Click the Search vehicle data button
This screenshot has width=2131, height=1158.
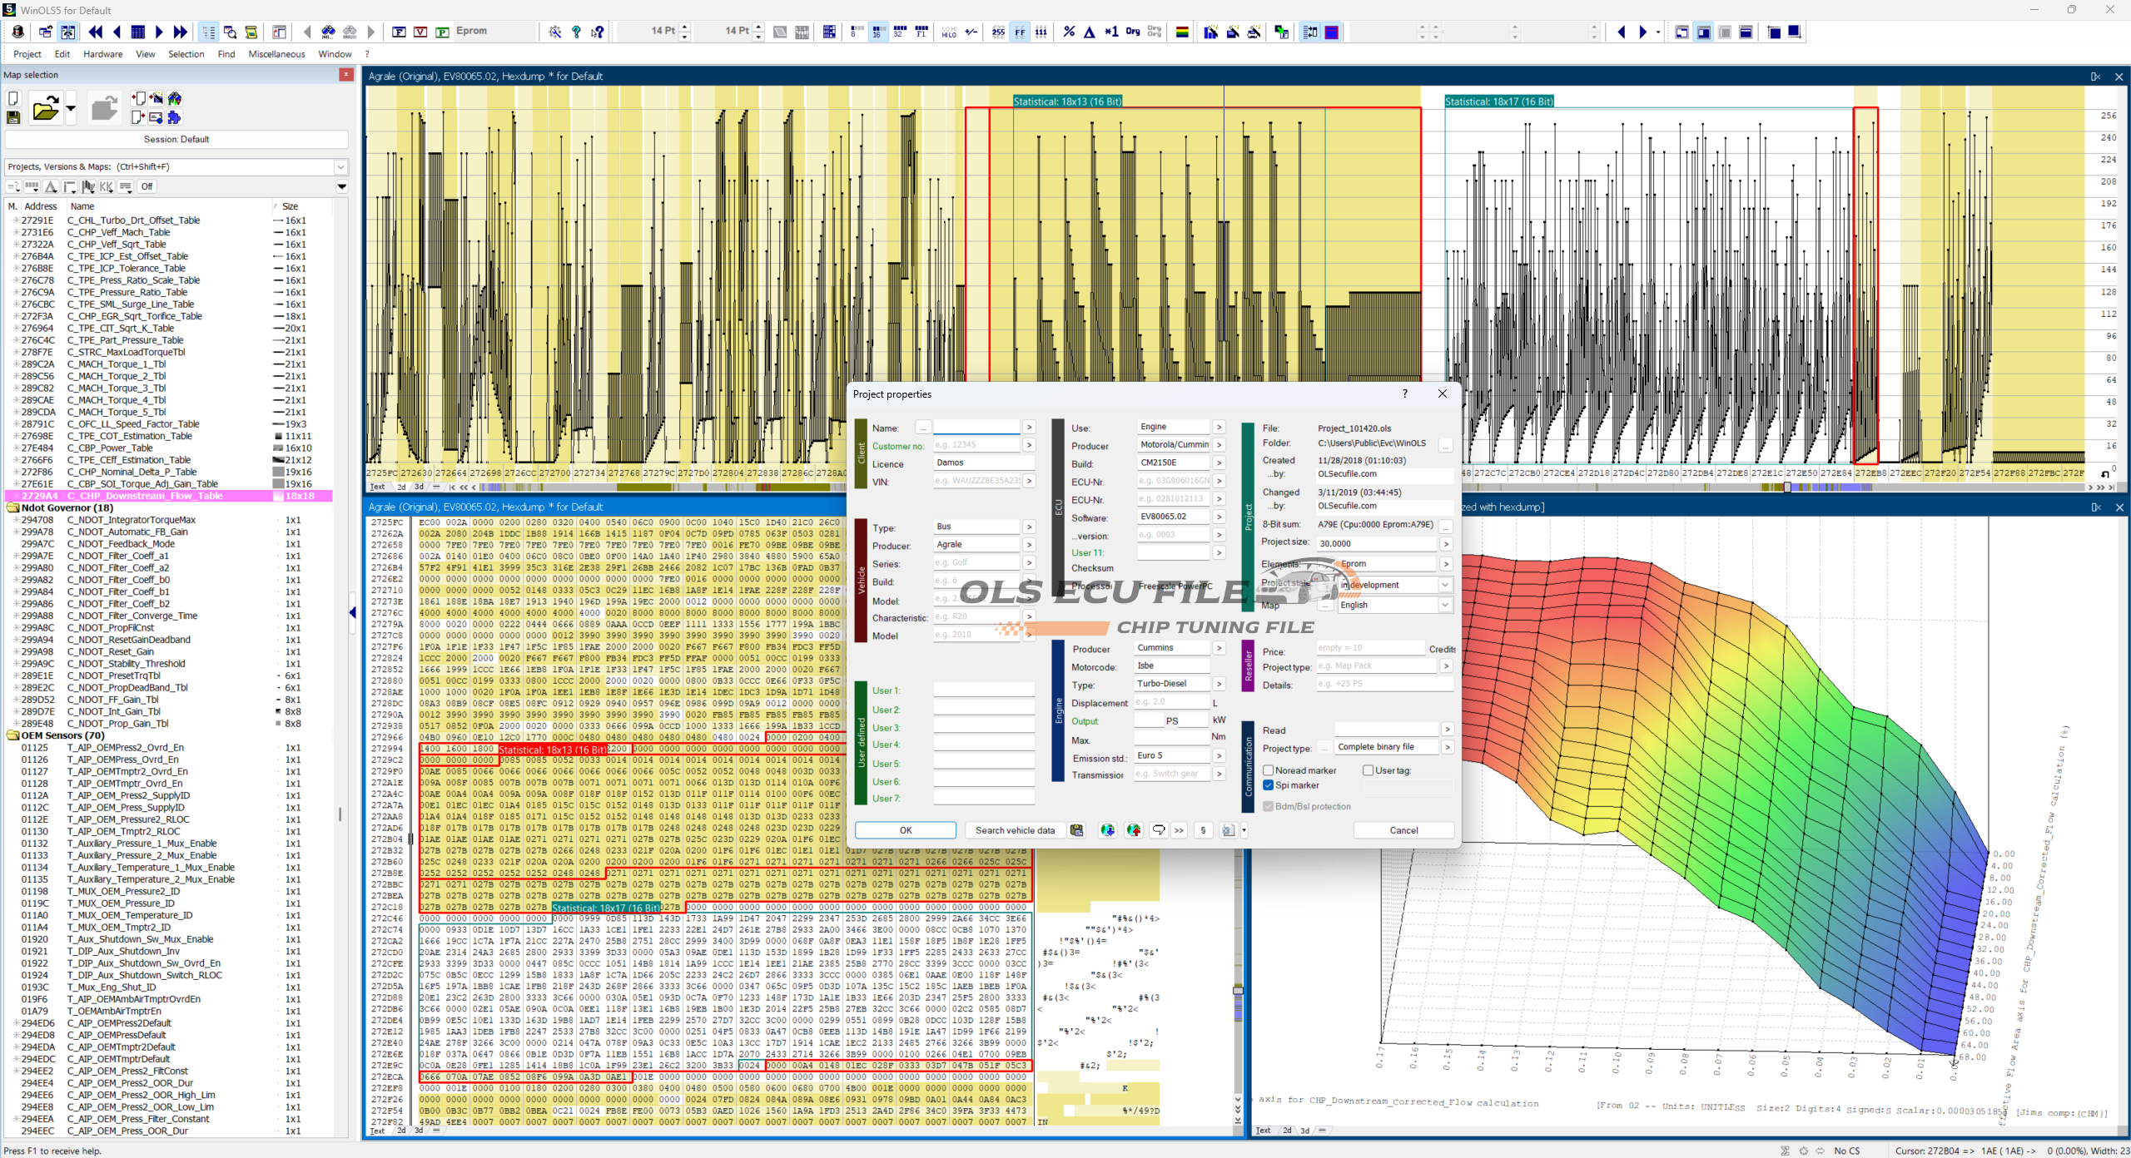[x=1015, y=830]
